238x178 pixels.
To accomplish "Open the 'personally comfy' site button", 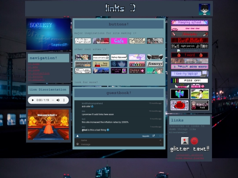I will pos(83,64).
